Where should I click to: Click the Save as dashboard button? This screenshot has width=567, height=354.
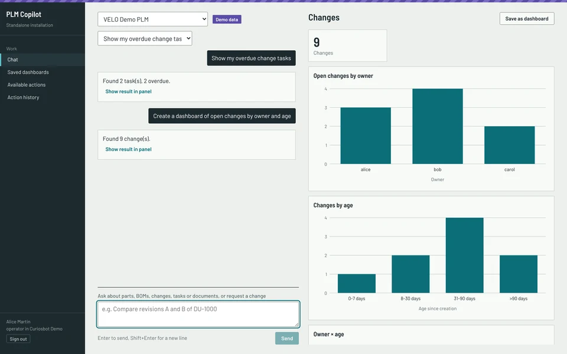(527, 19)
